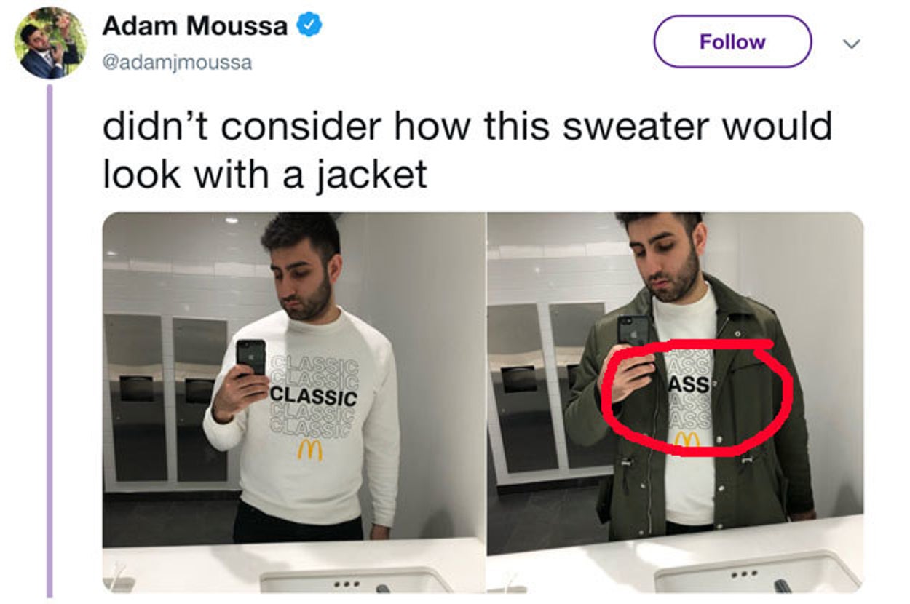This screenshot has width=910, height=604.
Task: View the left photo without jacket
Action: click(293, 402)
